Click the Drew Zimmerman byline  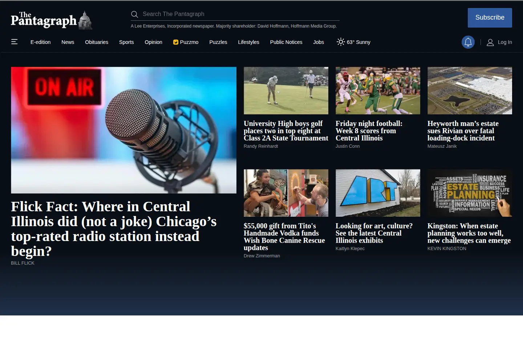click(x=262, y=256)
